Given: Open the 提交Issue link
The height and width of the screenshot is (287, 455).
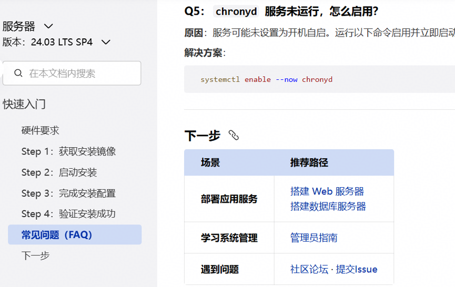Looking at the screenshot, I should click(x=357, y=269).
